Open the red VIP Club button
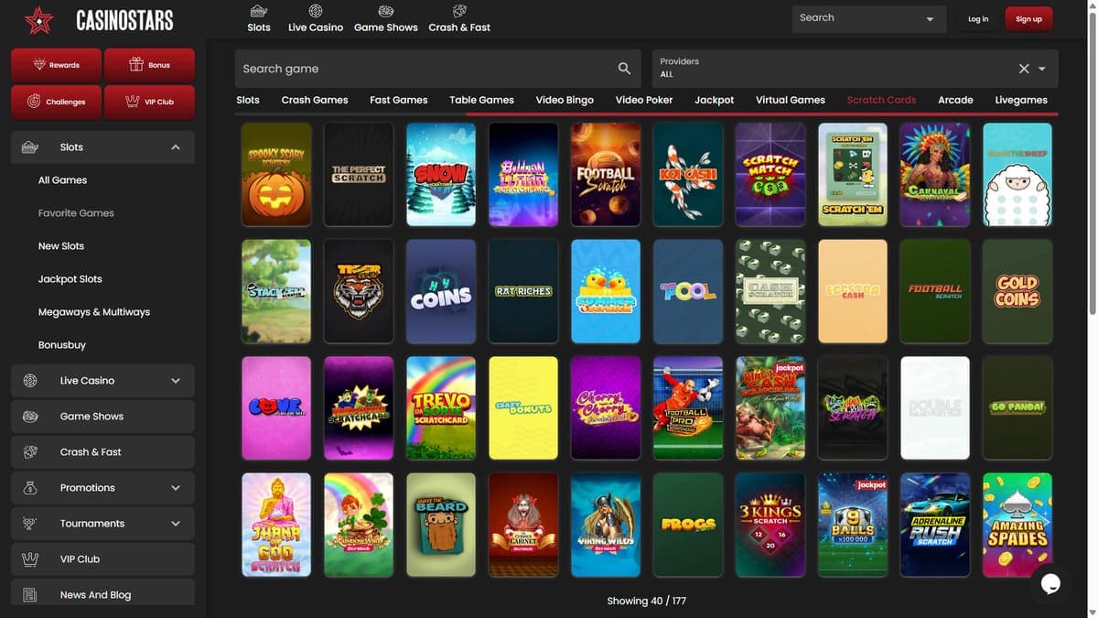Viewport: 1098px width, 618px height. click(x=149, y=102)
